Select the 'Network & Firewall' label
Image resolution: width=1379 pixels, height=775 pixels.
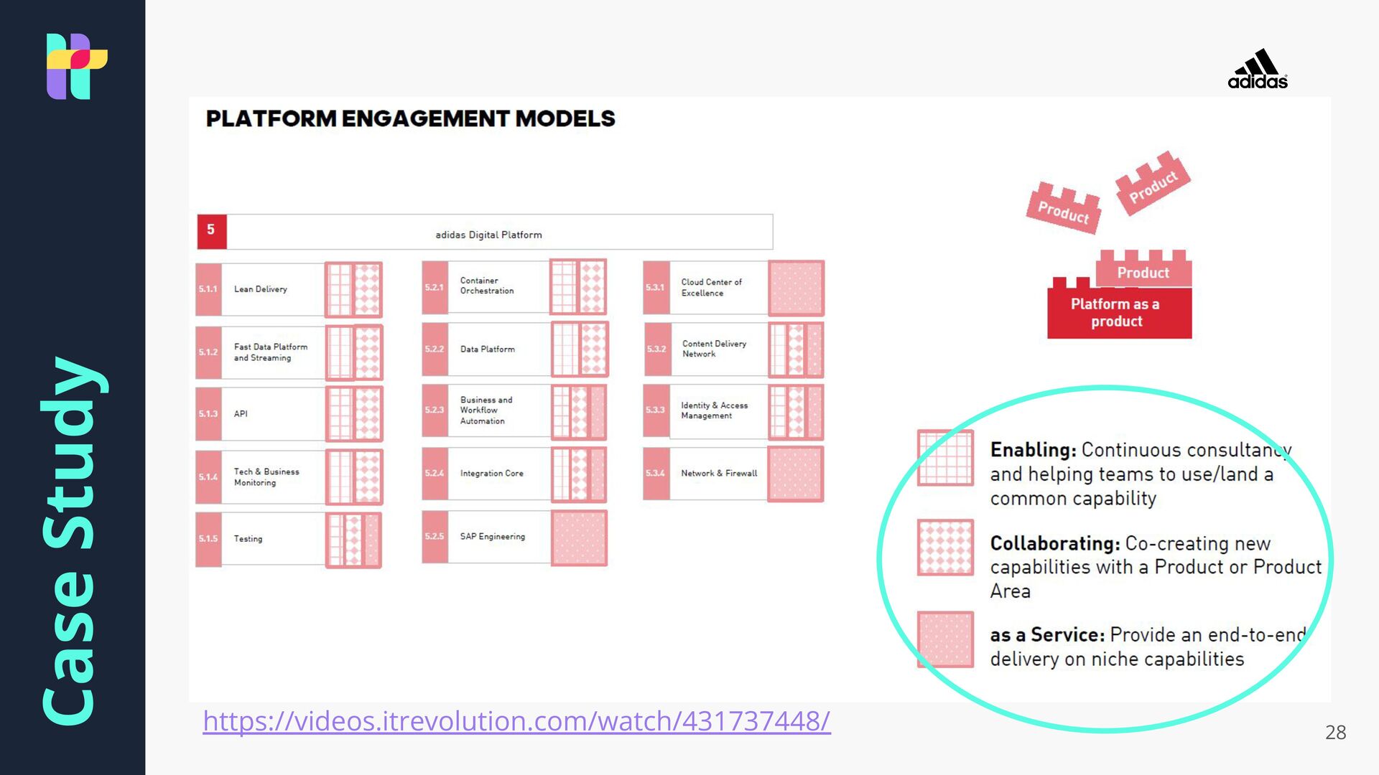coord(719,474)
